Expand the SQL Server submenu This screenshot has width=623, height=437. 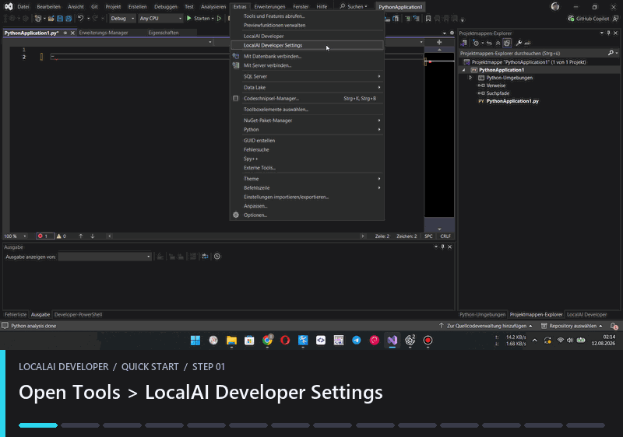[307, 76]
